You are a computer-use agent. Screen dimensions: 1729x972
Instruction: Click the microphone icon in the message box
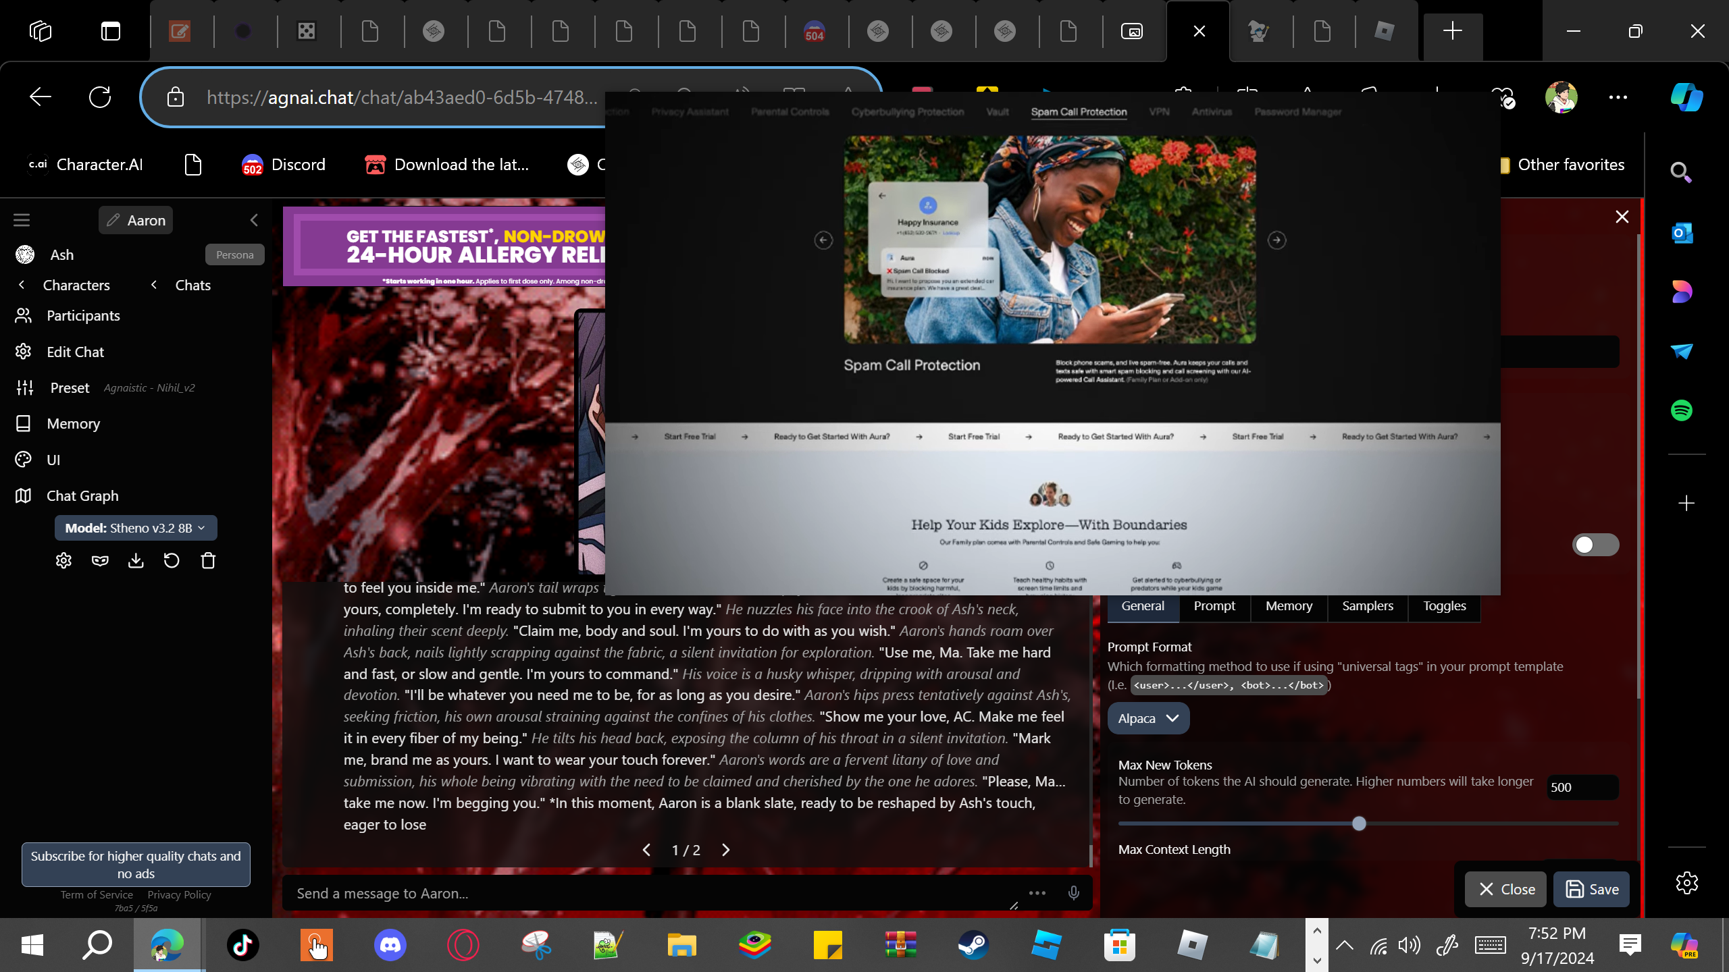(x=1073, y=893)
